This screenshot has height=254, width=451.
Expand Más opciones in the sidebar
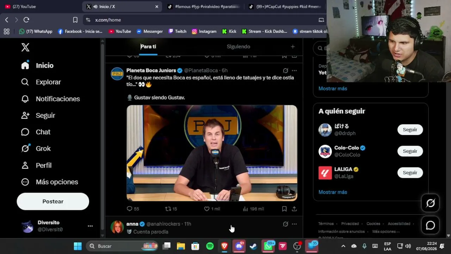pos(49,182)
